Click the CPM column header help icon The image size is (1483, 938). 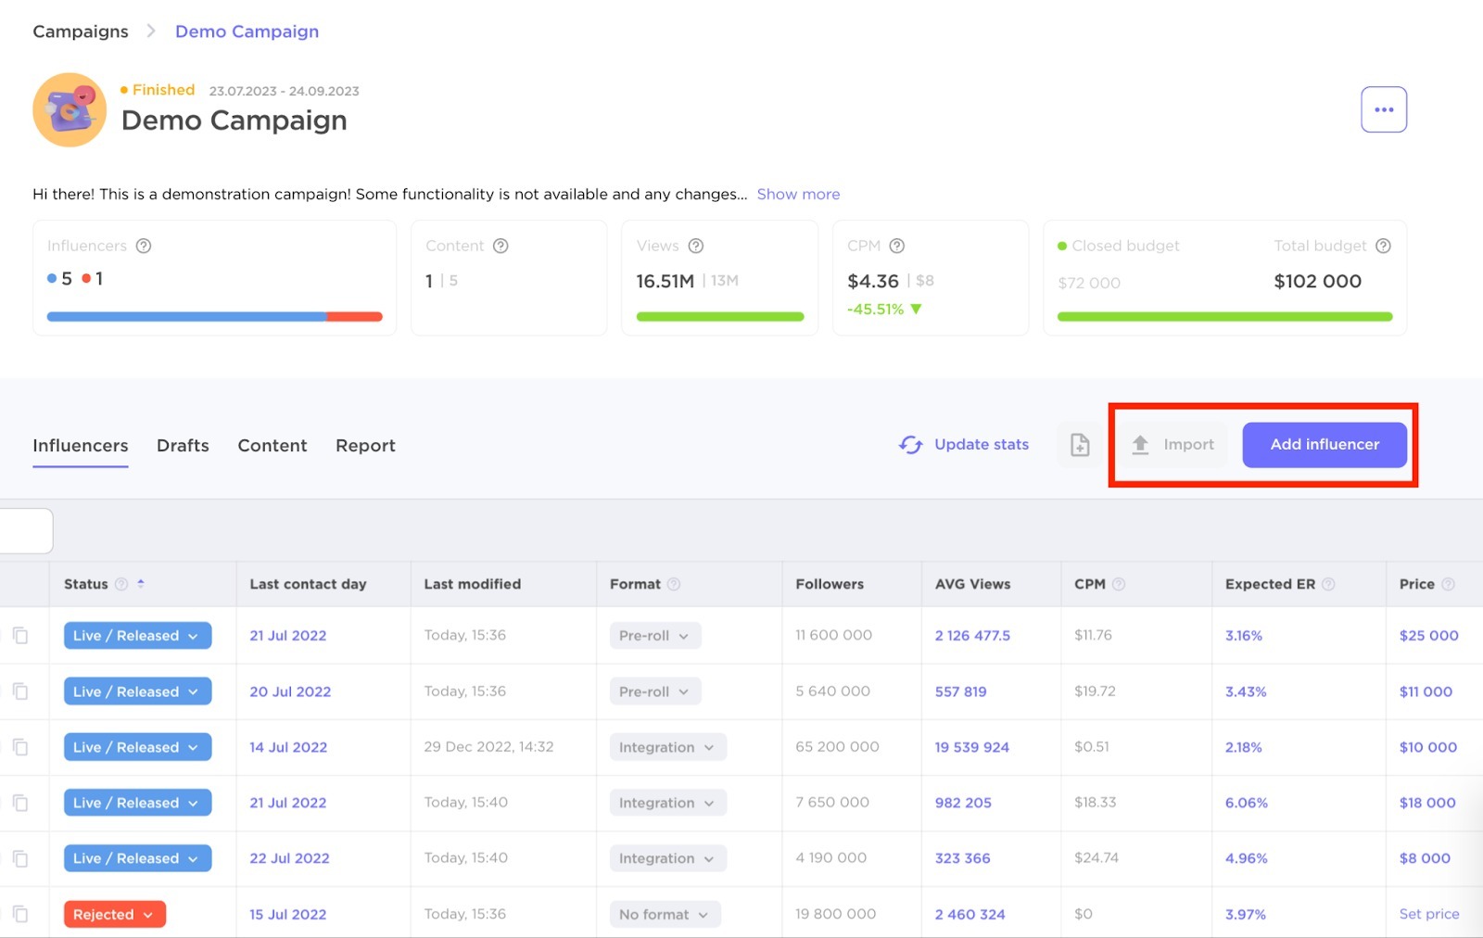(x=1119, y=584)
